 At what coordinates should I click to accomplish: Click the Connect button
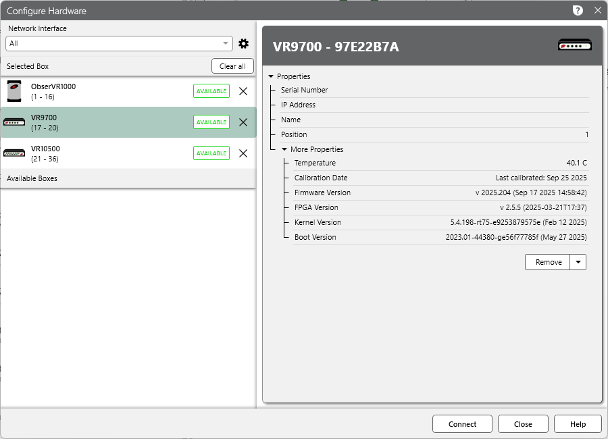(x=462, y=424)
